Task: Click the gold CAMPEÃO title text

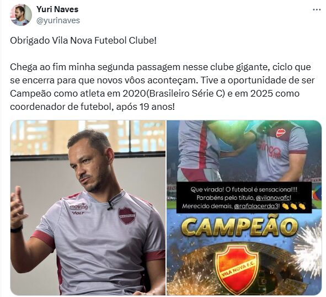Action: coord(240,227)
